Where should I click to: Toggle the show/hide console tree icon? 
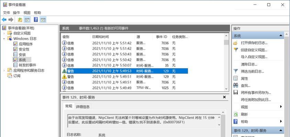(x=27, y=20)
